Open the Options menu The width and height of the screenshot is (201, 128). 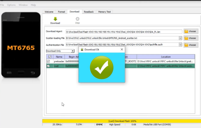(11, 5)
